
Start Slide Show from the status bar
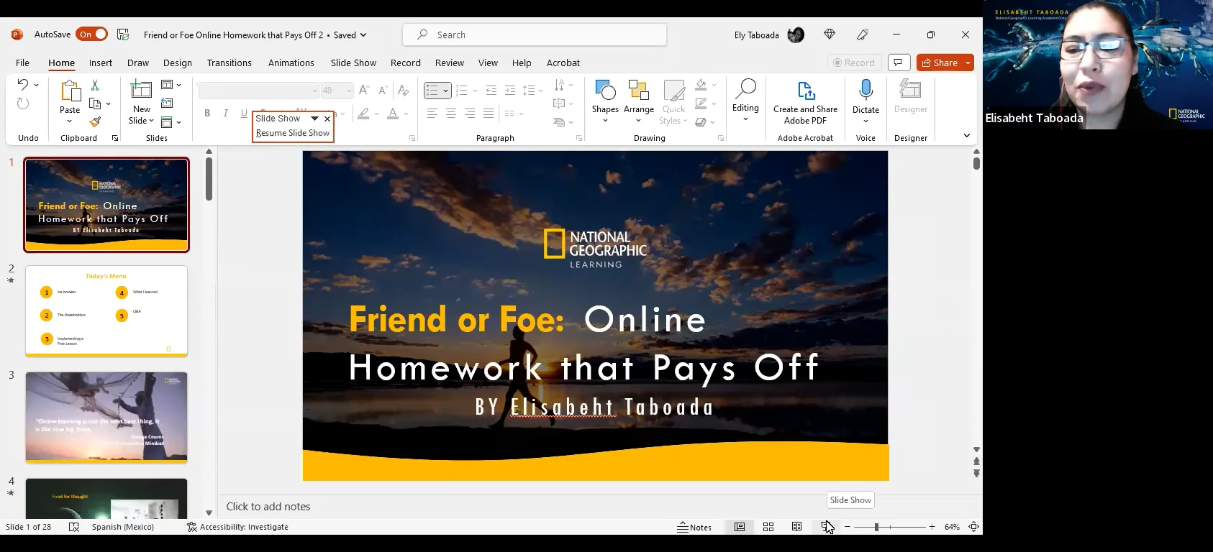827,527
